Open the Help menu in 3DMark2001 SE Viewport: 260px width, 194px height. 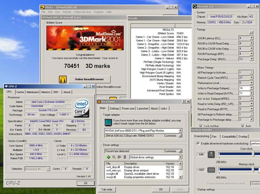click(x=109, y=12)
